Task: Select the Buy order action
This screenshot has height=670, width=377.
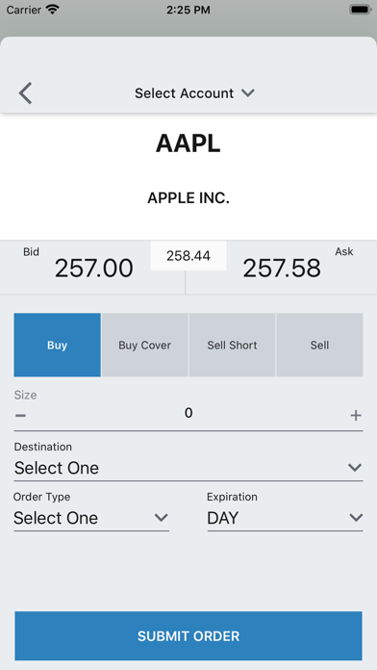Action: [57, 345]
